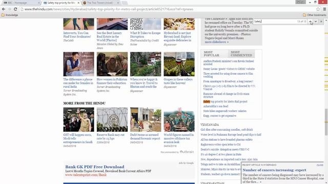Open Three arrested for using drone camera link
The height and width of the screenshot is (184, 328).
[x=228, y=75]
